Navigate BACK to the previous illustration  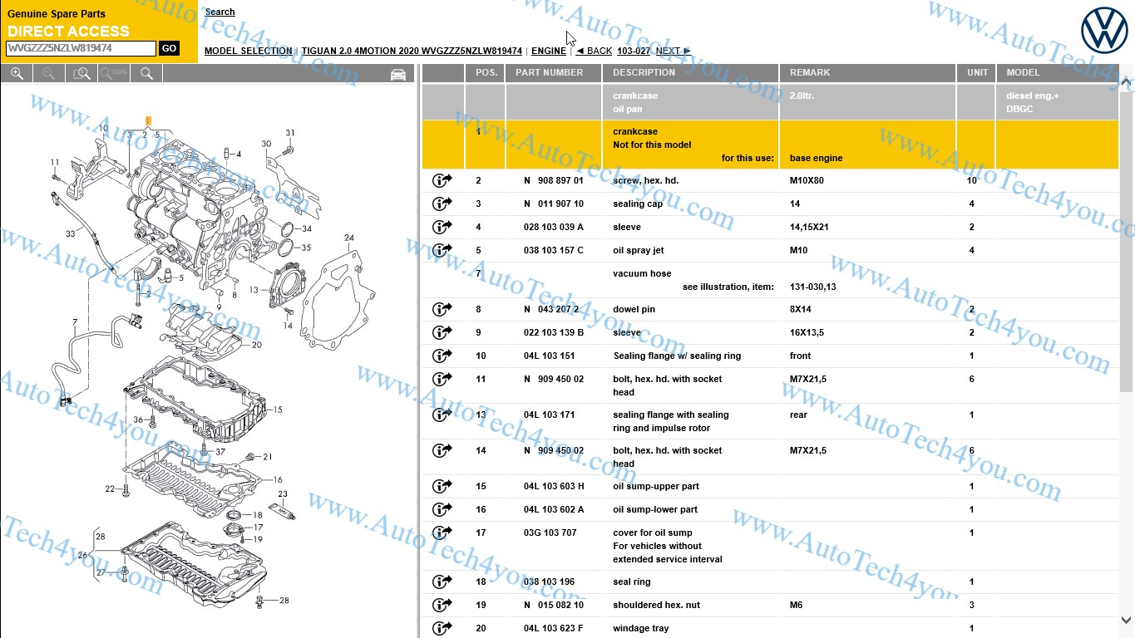coord(594,51)
